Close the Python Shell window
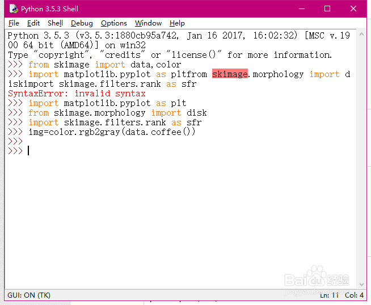The height and width of the screenshot is (305, 371). (353, 9)
